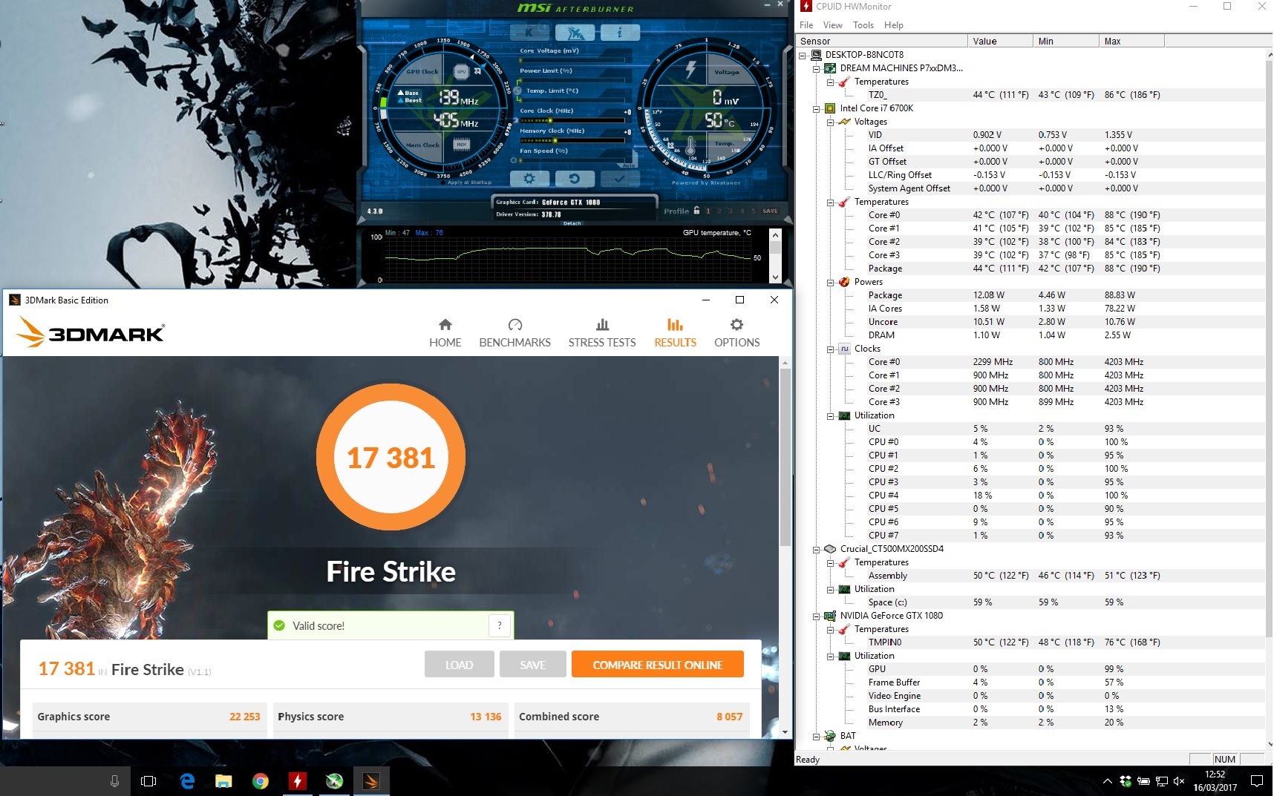Collapse the Voltages node in HWMonitor

[831, 122]
